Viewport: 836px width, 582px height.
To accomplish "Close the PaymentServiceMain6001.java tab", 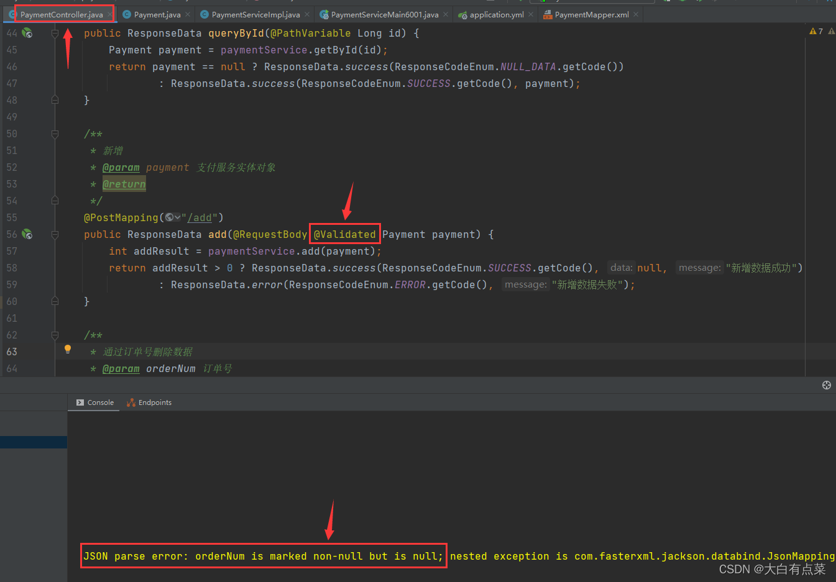I will pyautogui.click(x=446, y=14).
